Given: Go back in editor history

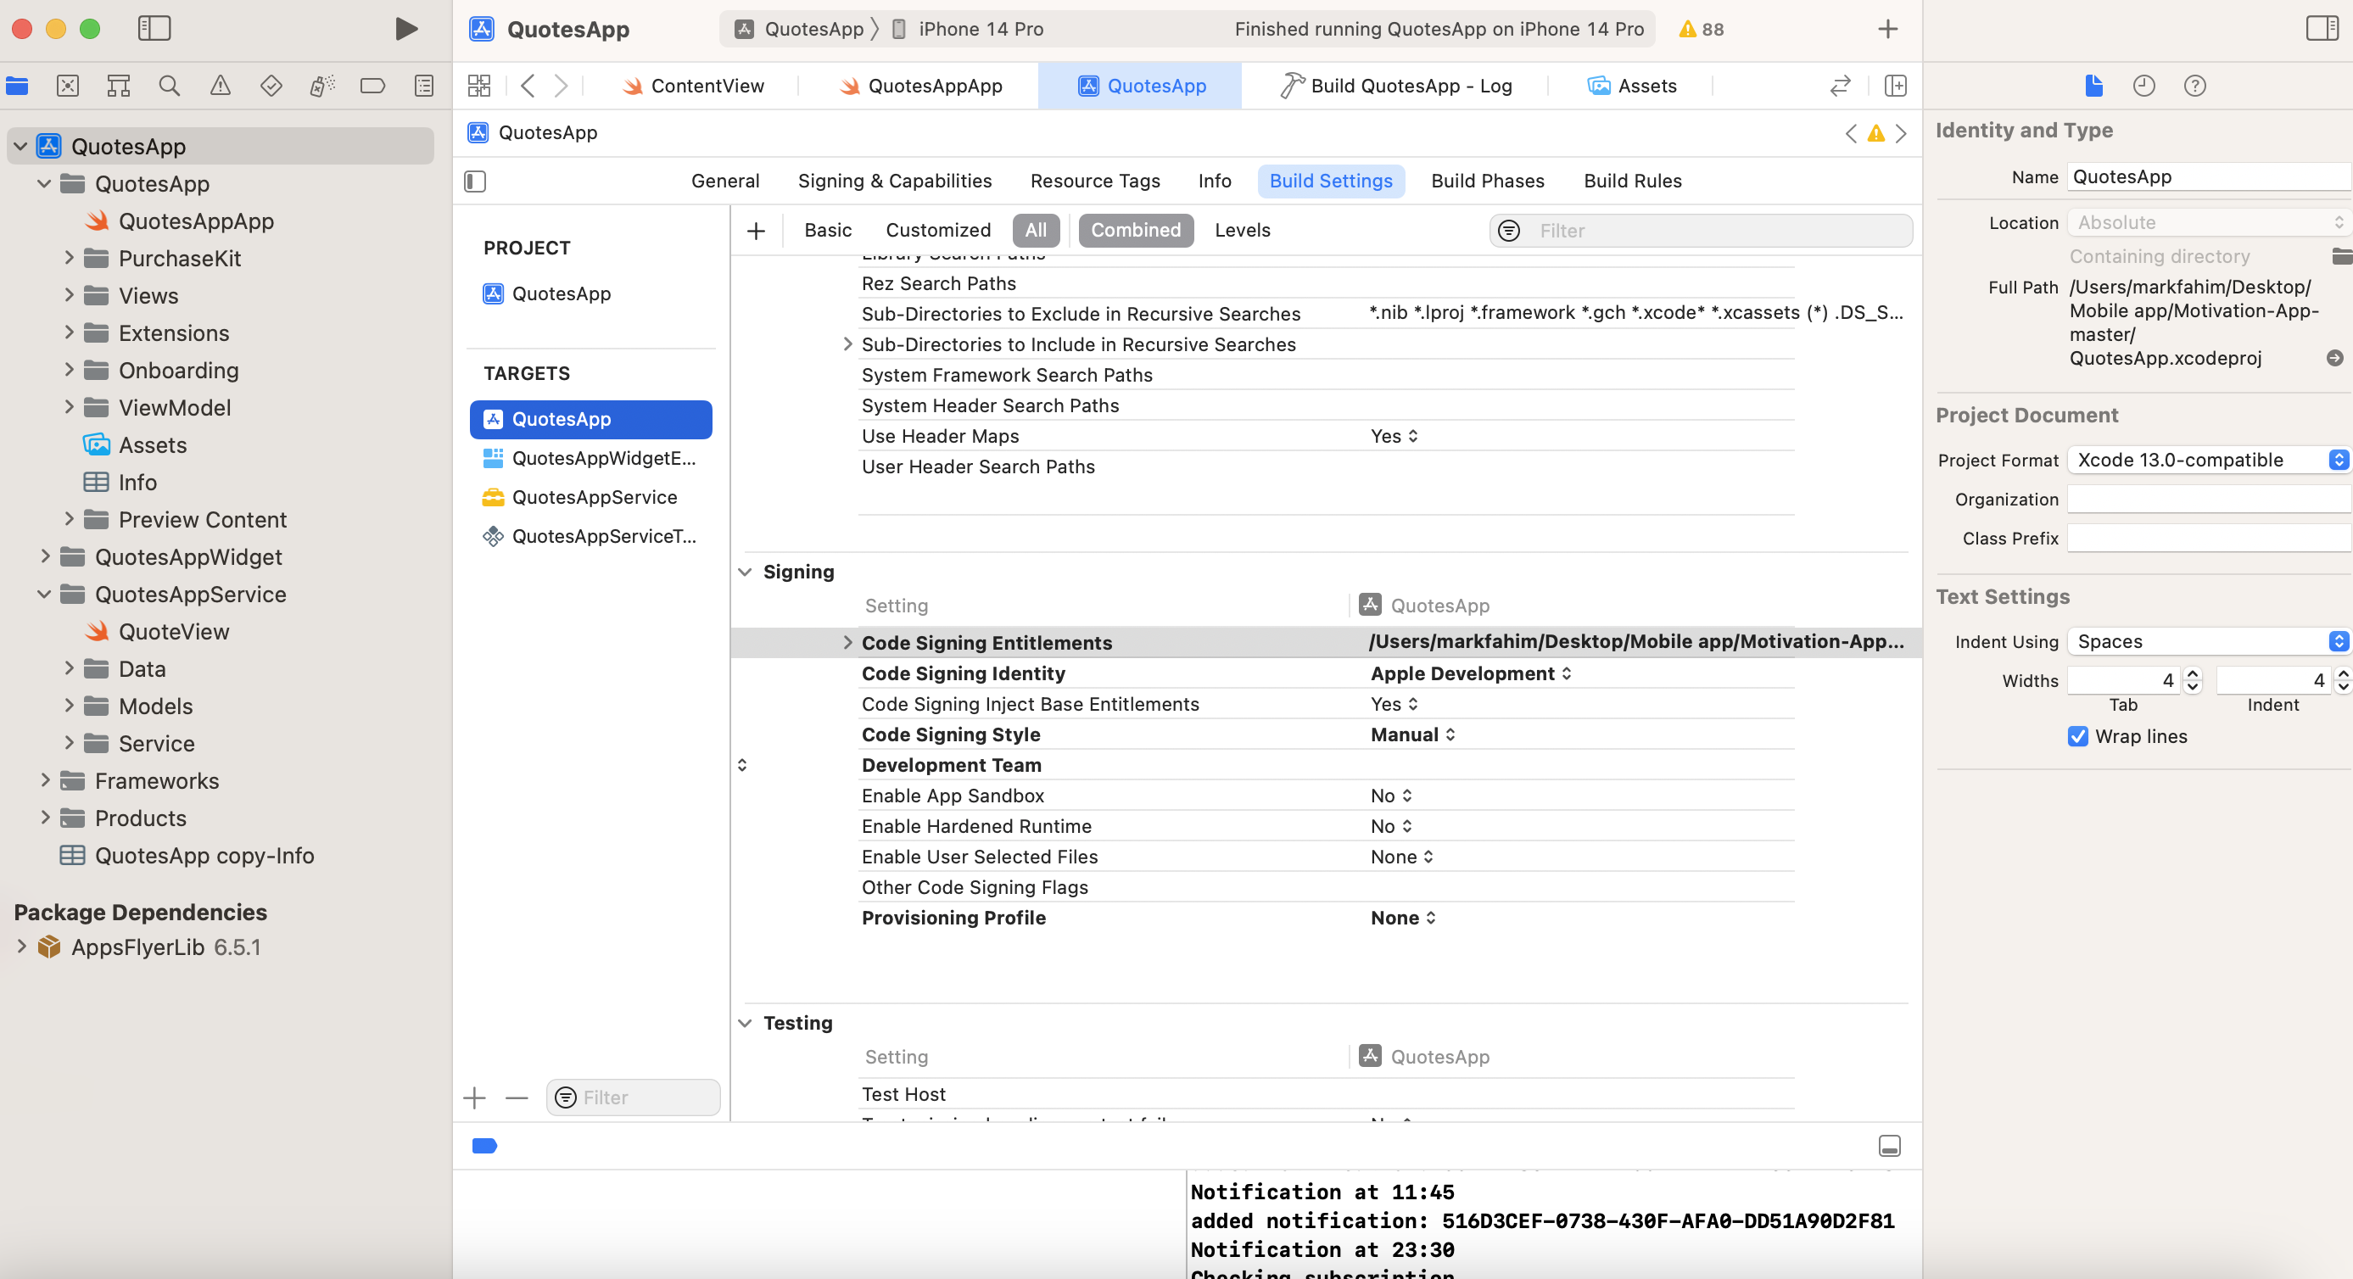Looking at the screenshot, I should click(527, 86).
